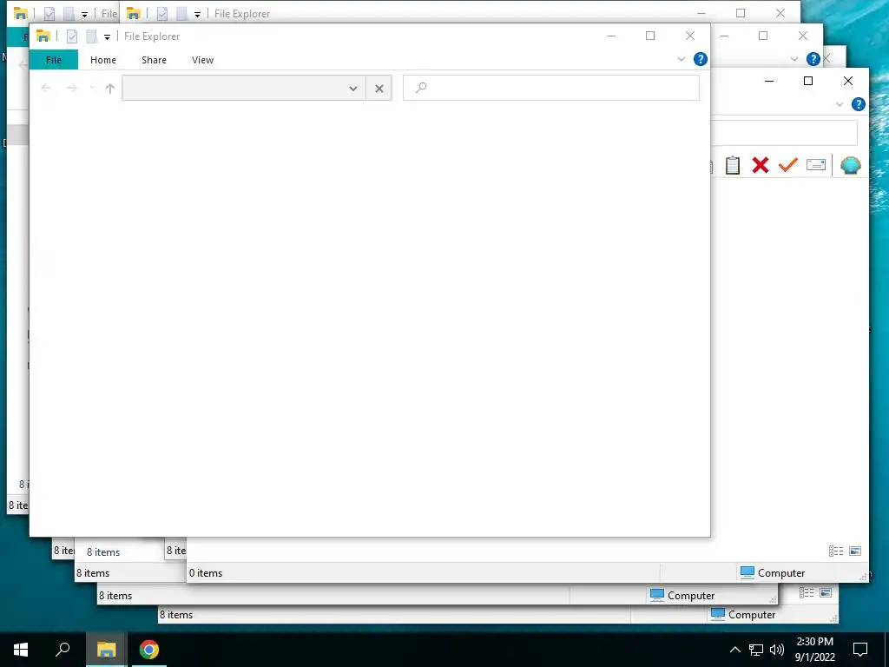Switch to the View ribbon tab

(202, 60)
